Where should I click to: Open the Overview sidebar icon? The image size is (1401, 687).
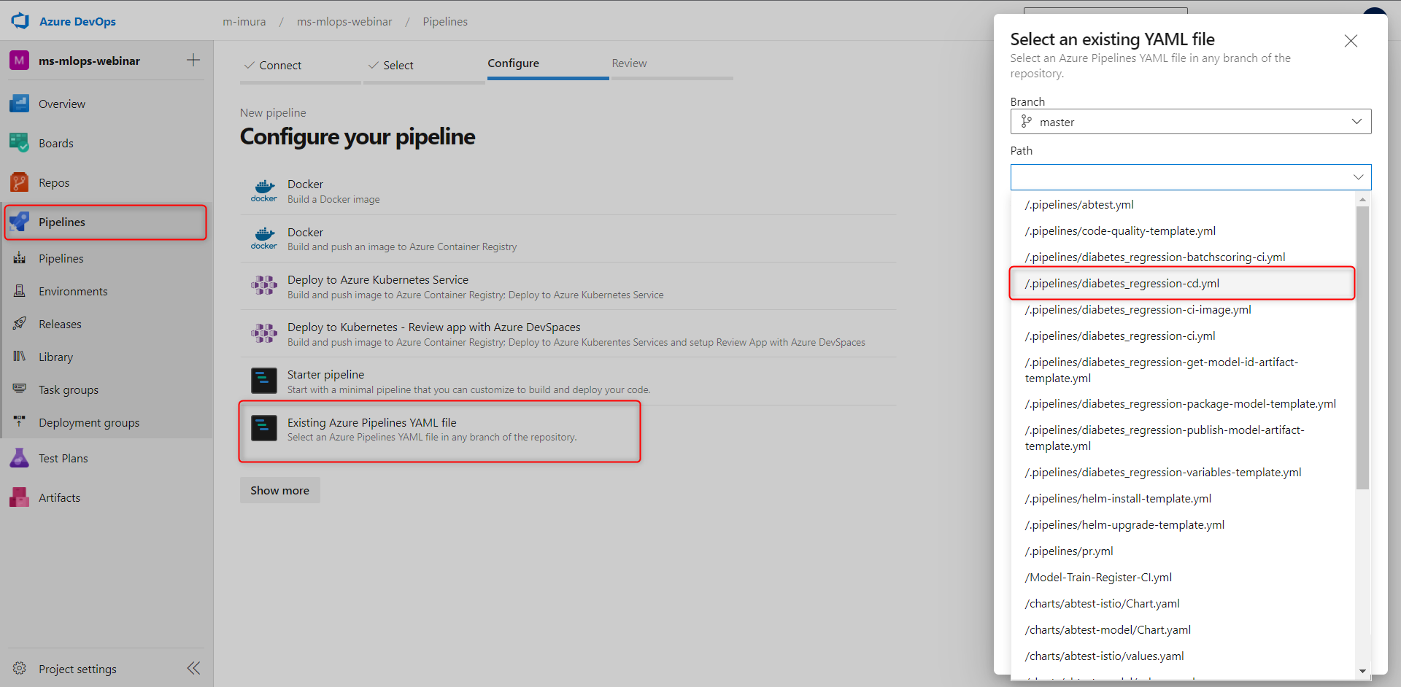(x=20, y=104)
